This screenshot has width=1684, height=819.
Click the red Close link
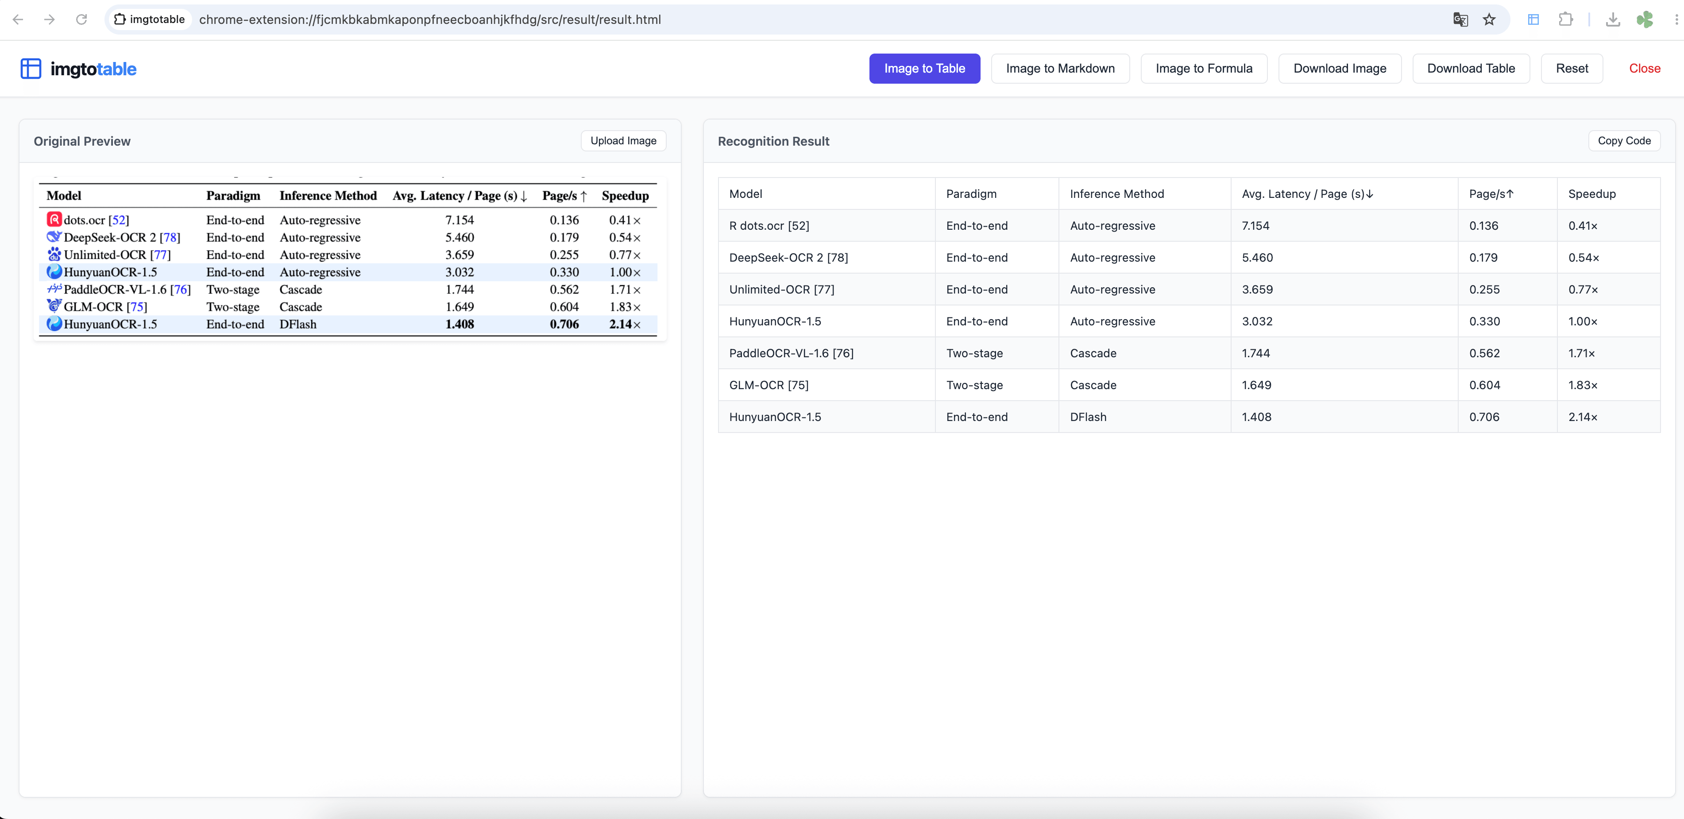click(x=1644, y=69)
